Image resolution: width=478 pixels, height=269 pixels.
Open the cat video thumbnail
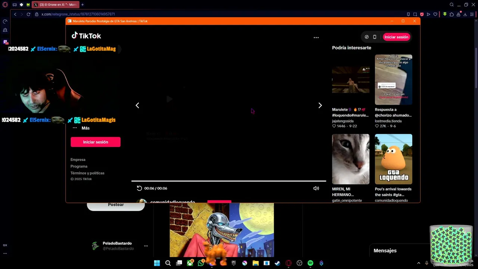click(x=351, y=159)
